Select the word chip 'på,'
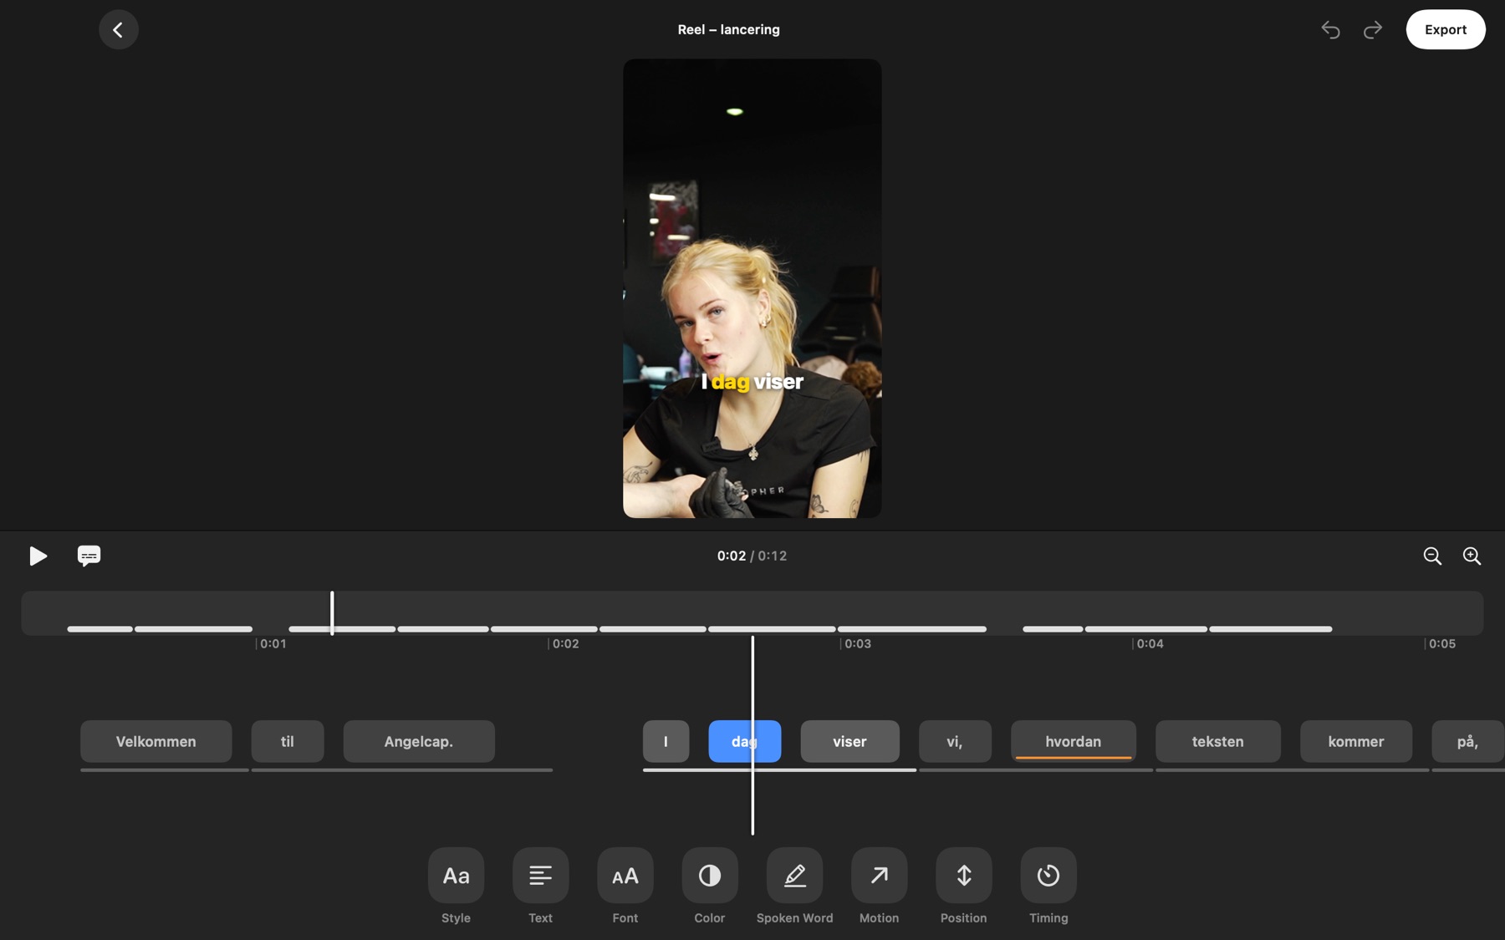Viewport: 1505px width, 940px height. (1467, 741)
